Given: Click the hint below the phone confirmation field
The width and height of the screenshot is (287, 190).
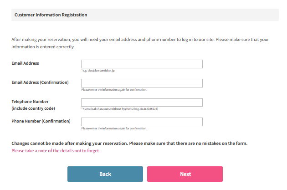Looking at the screenshot, I should 114,128.
